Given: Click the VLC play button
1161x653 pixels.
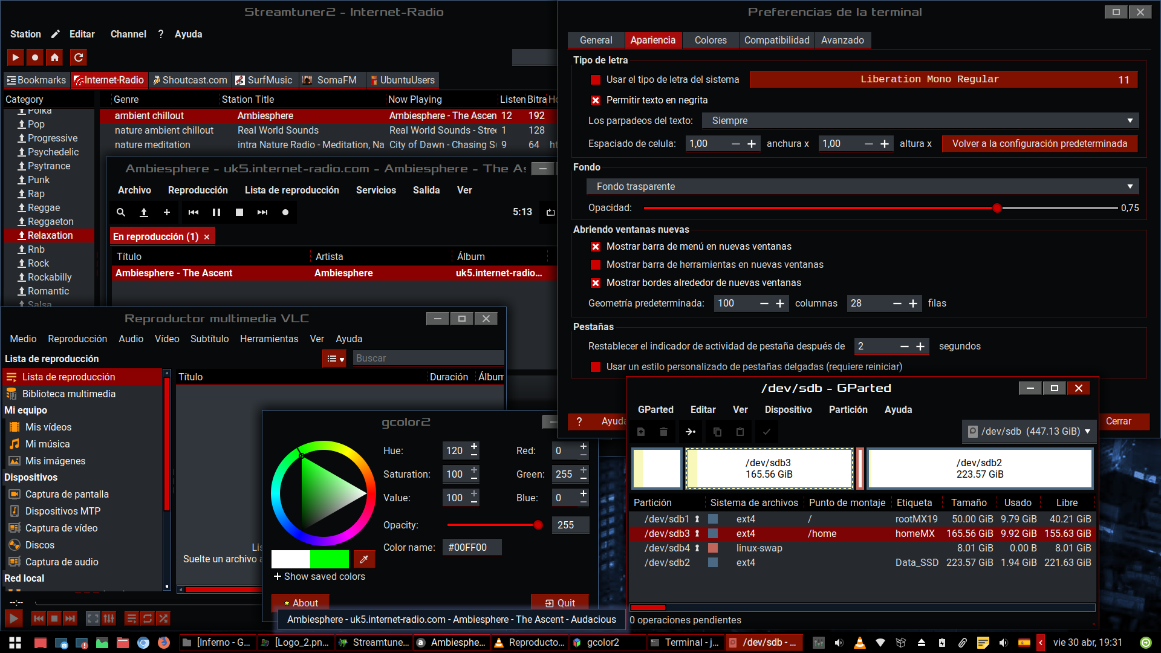Looking at the screenshot, I should point(13,618).
